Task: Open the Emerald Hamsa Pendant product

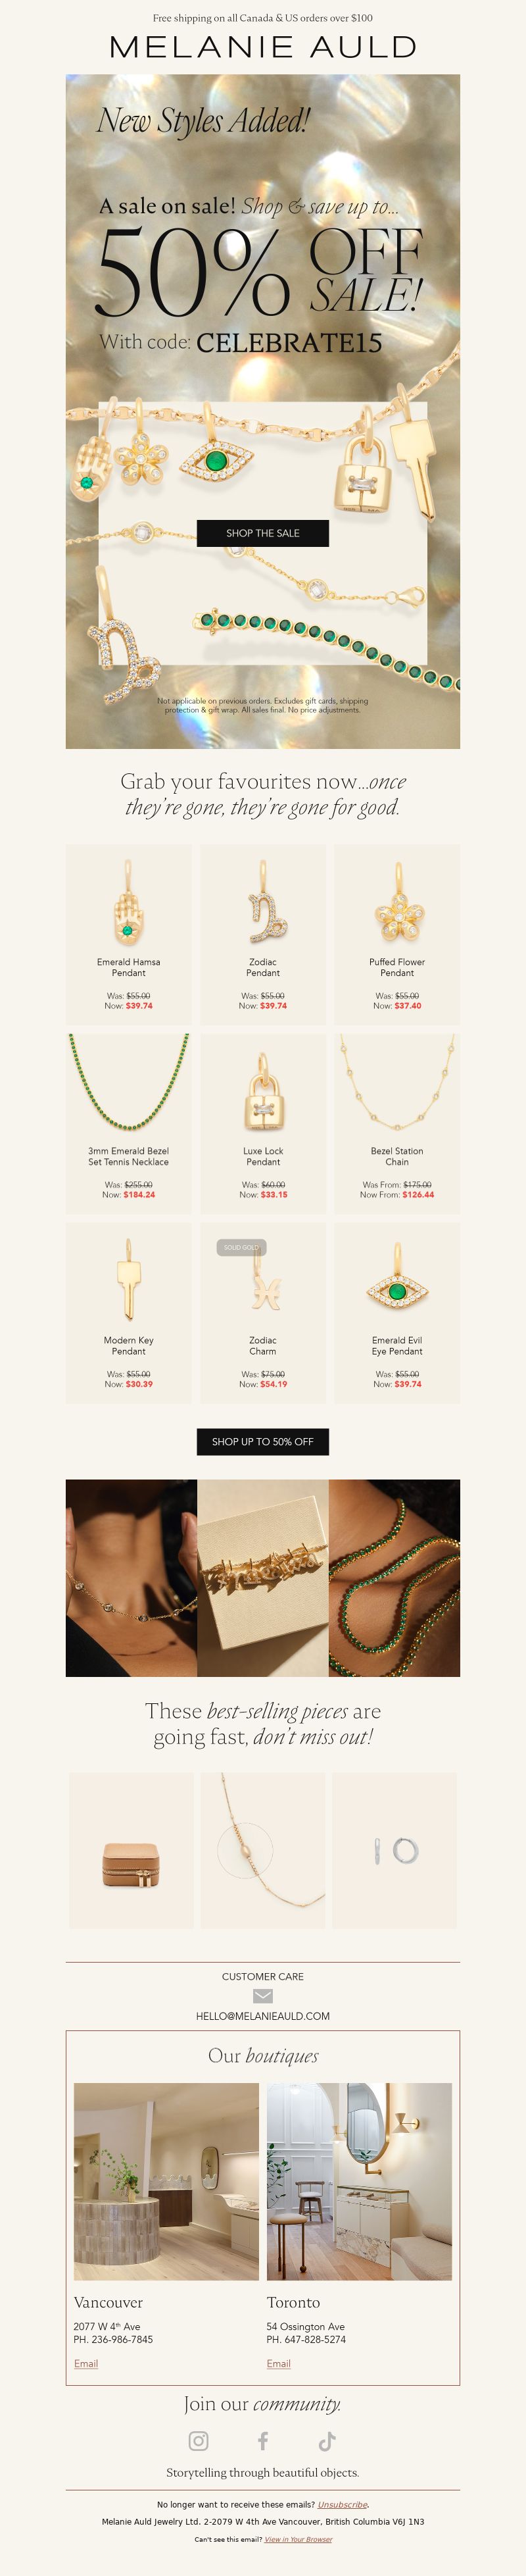Action: click(129, 934)
